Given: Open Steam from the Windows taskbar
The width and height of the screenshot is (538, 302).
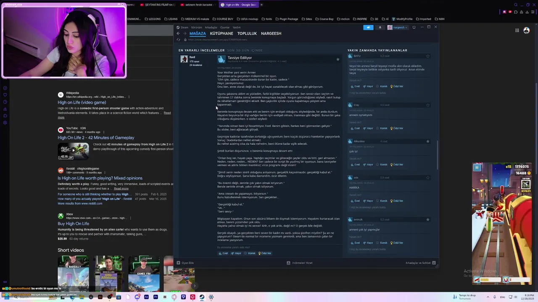Looking at the screenshot, I should point(202,297).
